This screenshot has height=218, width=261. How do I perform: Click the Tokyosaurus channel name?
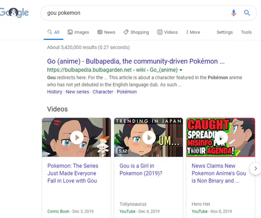[133, 204]
